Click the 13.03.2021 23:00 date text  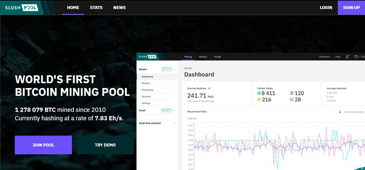(x=354, y=112)
